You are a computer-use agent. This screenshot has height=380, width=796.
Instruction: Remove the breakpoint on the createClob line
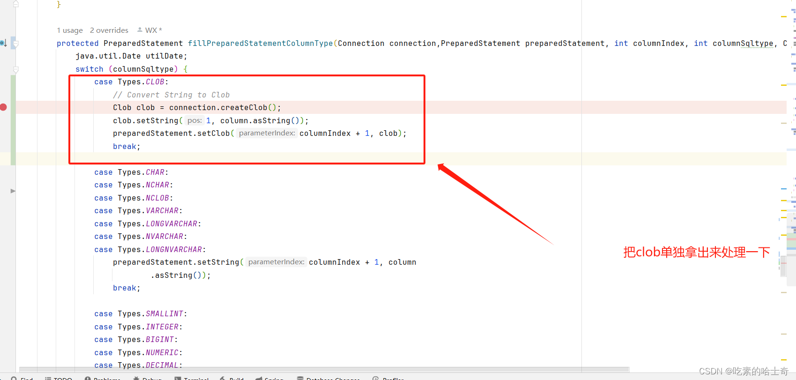3,107
